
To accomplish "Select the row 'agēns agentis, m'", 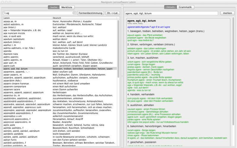I will [x=60, y=60].
